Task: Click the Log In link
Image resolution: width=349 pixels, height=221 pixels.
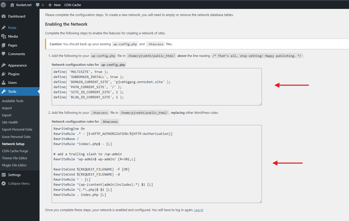Action: click(x=199, y=210)
